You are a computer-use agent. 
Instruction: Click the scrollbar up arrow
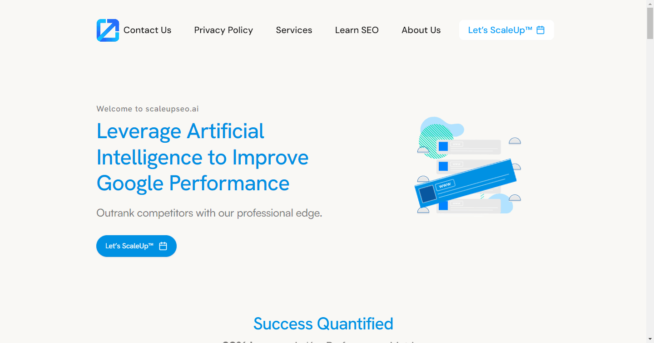(650, 4)
